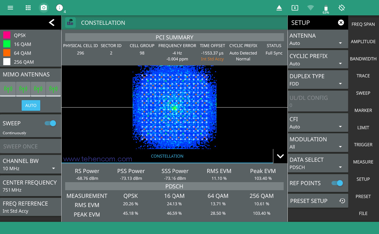The height and width of the screenshot is (234, 379).
Task: Open the LIMIT menu
Action: [363, 127]
